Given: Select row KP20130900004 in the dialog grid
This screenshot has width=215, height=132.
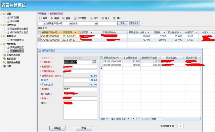Looking at the screenshot, I should (x=150, y=65).
